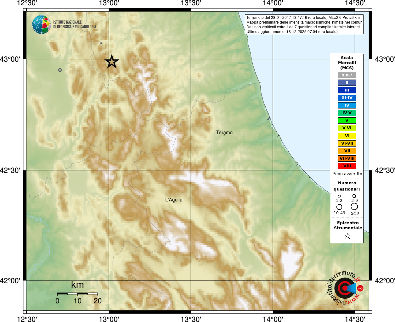
Task: Click the L'Aquila city label
Action: click(x=174, y=200)
